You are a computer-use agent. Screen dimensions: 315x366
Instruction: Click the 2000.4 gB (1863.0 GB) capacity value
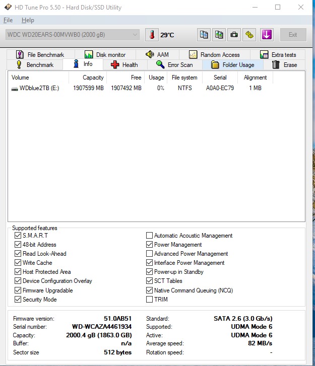(99, 335)
